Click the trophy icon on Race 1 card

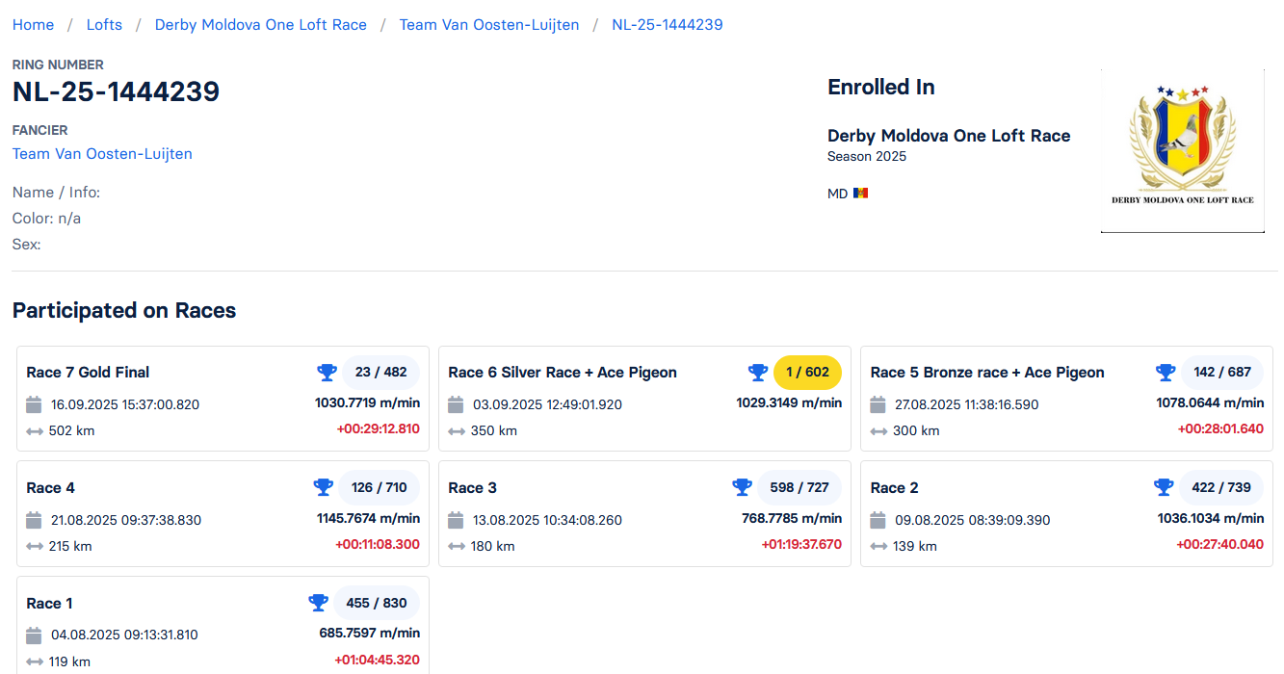tap(318, 603)
